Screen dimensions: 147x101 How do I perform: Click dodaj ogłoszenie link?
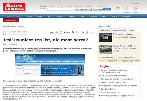click(x=126, y=58)
